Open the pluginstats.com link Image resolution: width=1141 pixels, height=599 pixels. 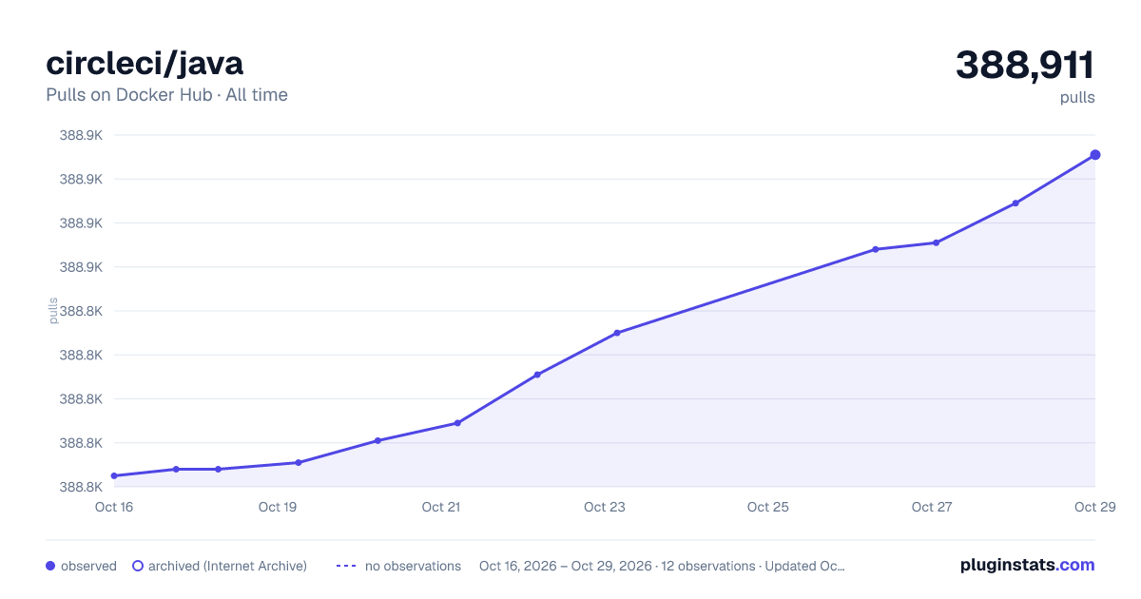[1028, 565]
